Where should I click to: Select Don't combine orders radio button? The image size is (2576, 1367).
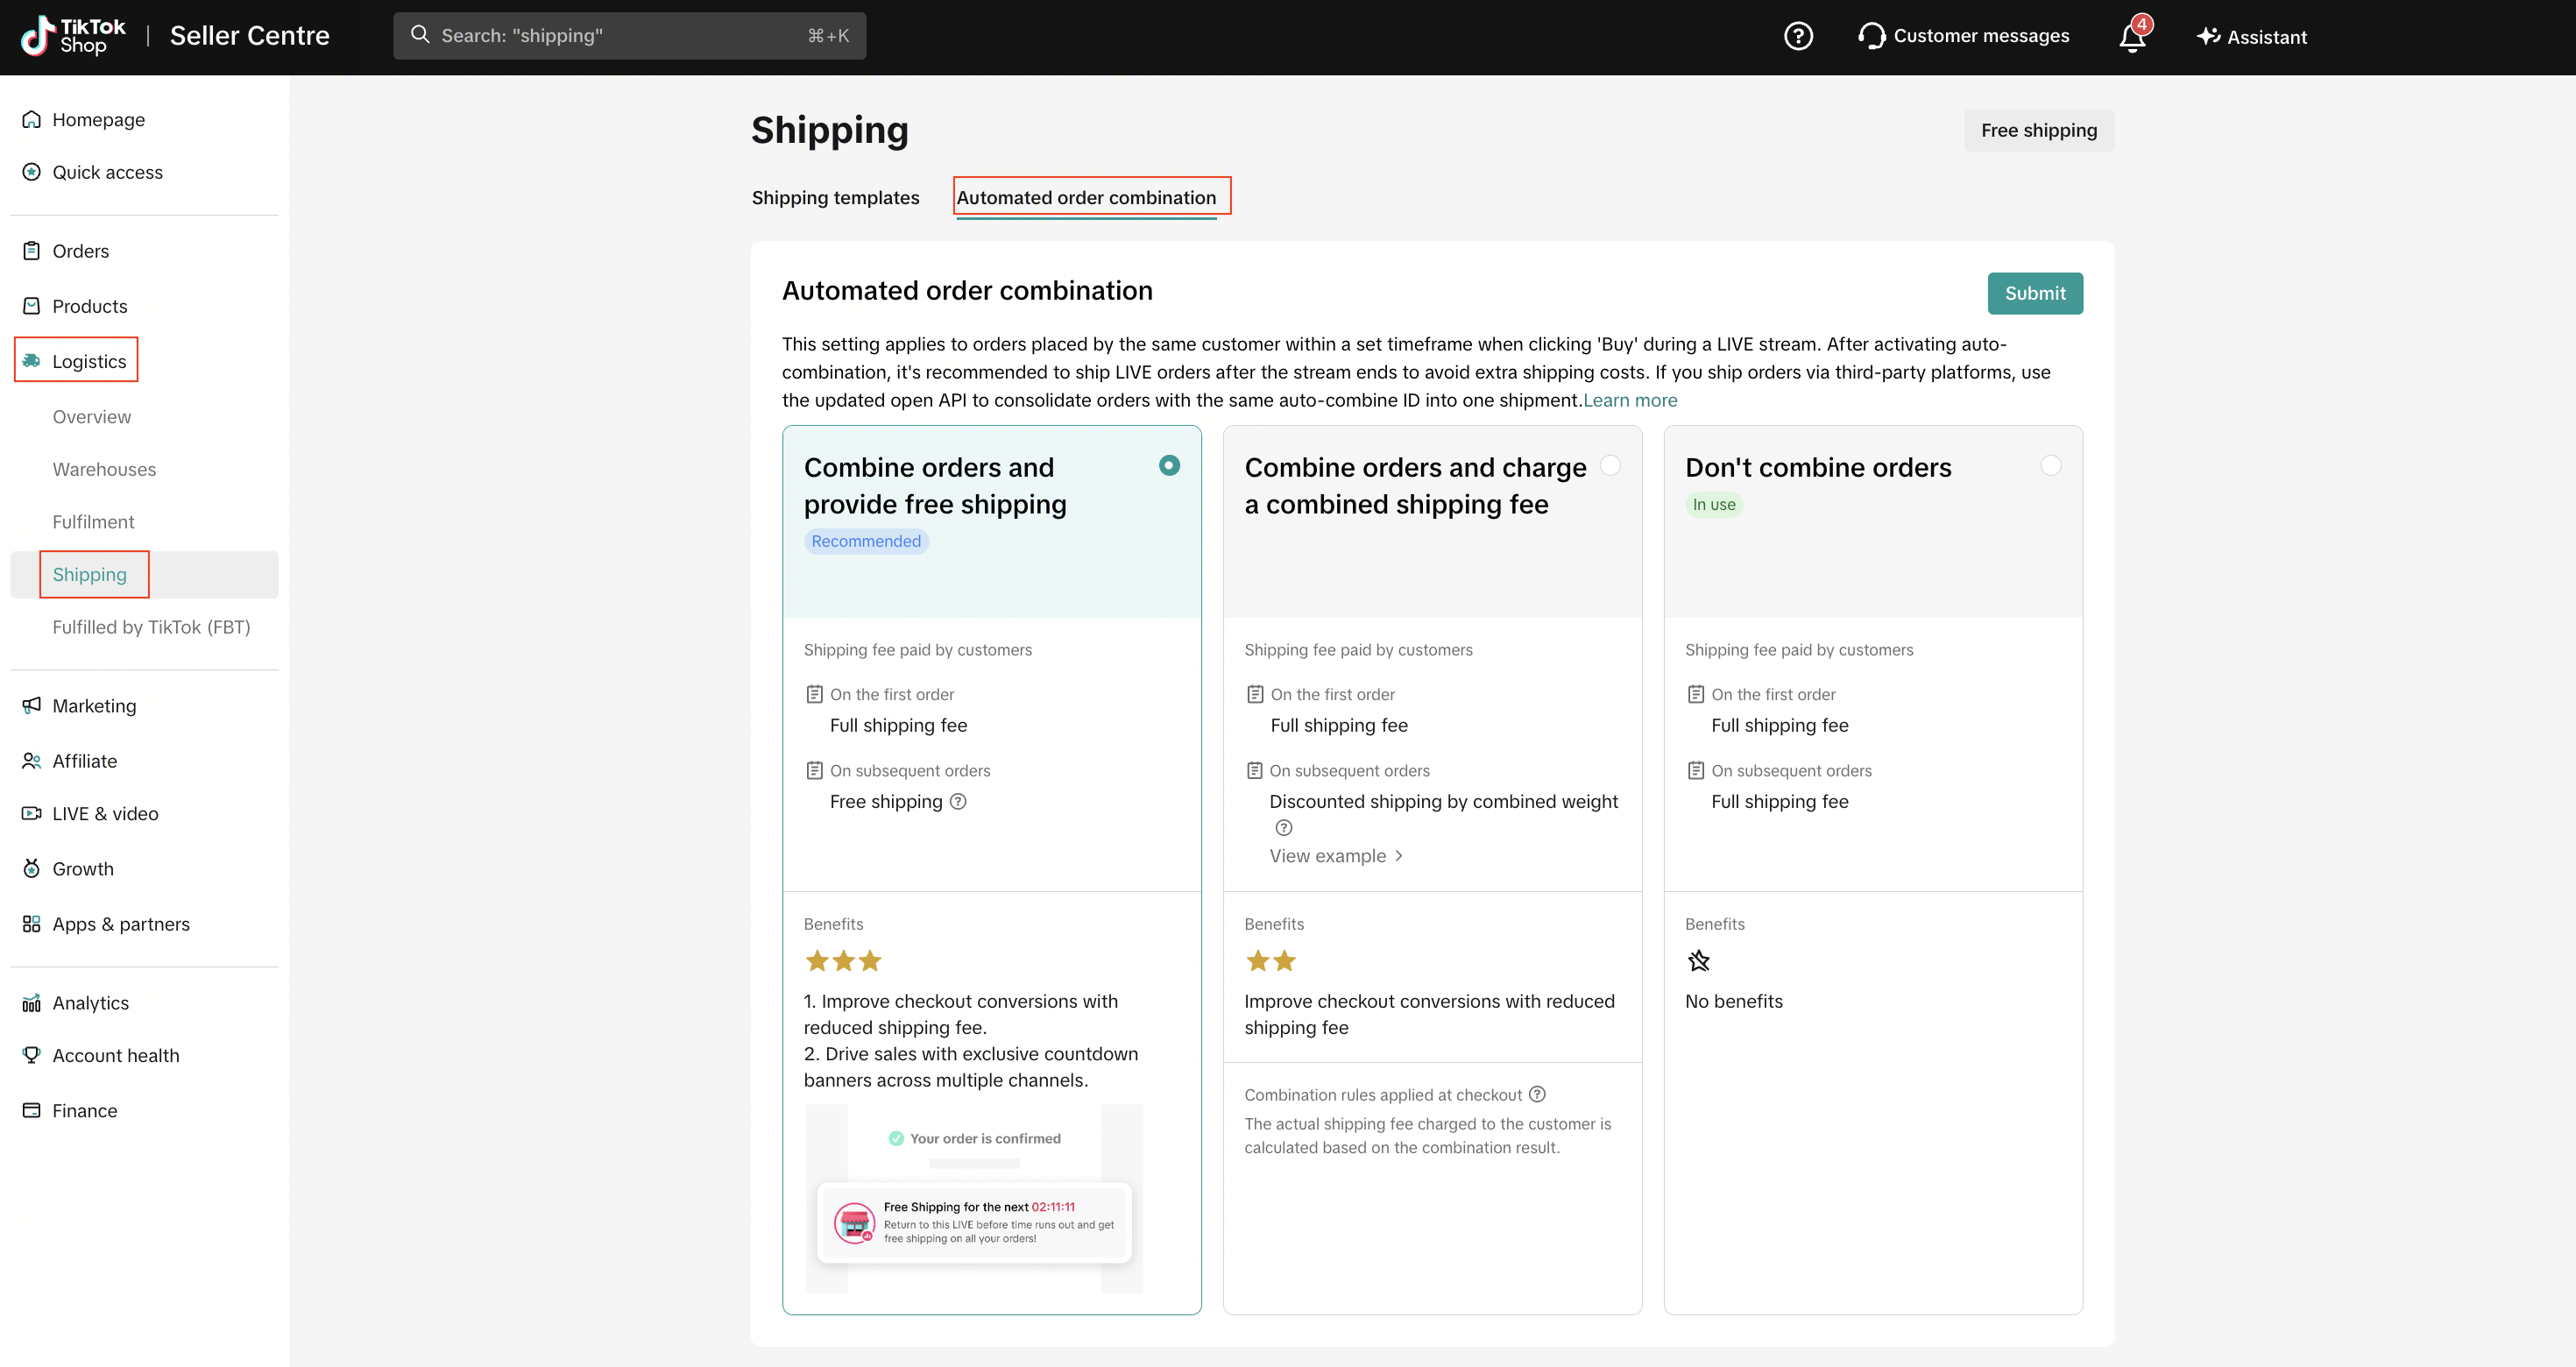point(2051,466)
